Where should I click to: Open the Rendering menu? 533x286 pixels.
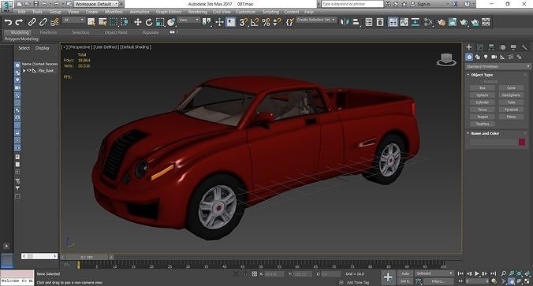coord(198,12)
